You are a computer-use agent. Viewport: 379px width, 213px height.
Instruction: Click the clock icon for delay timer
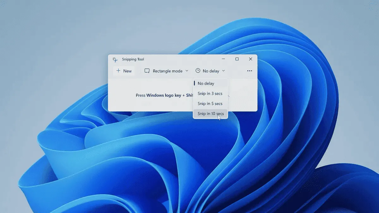click(198, 71)
